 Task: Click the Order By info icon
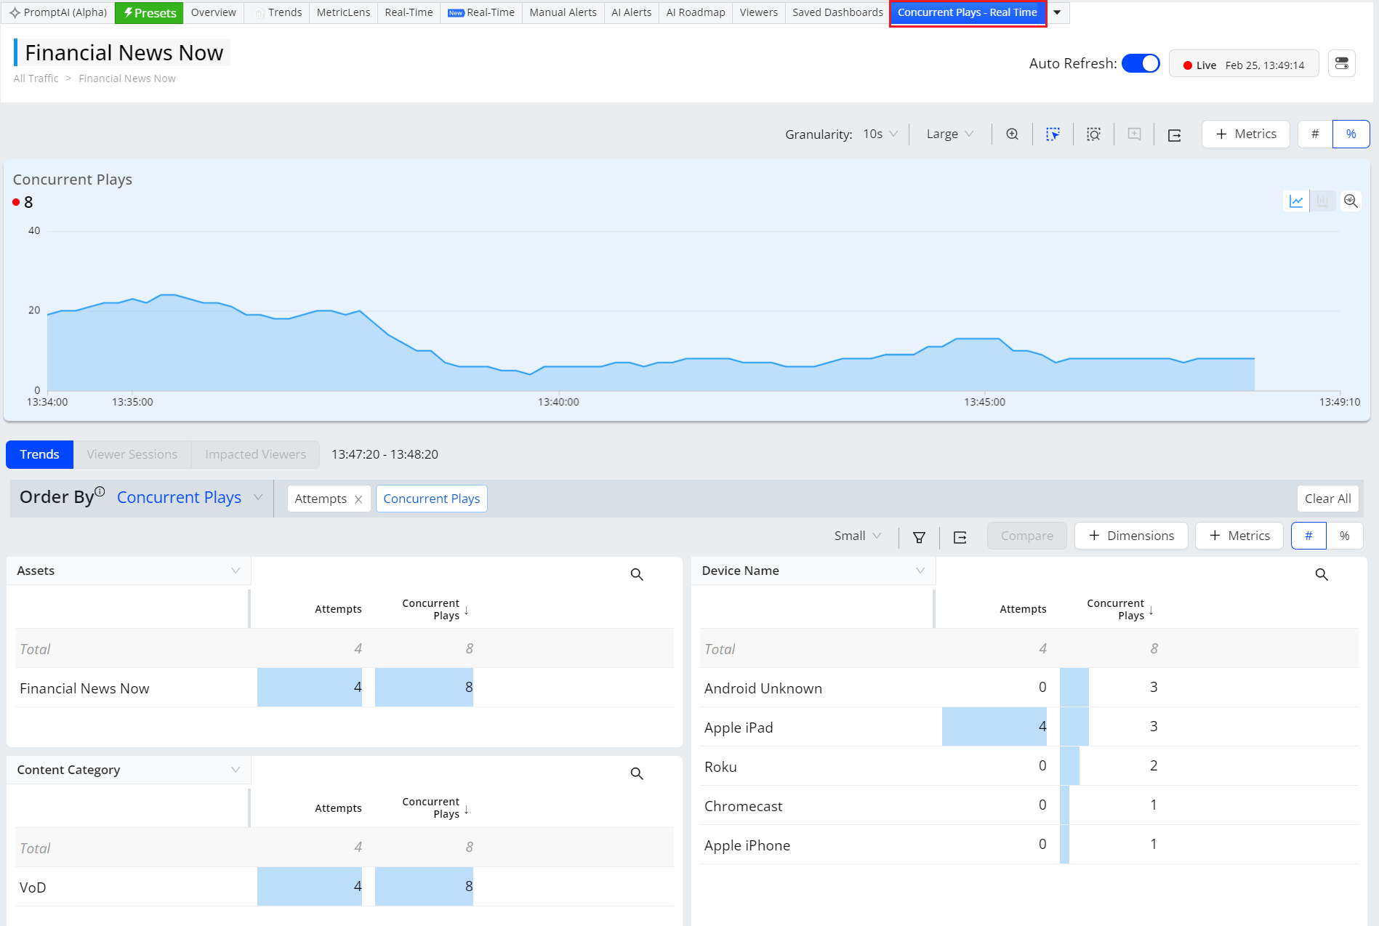coord(100,491)
